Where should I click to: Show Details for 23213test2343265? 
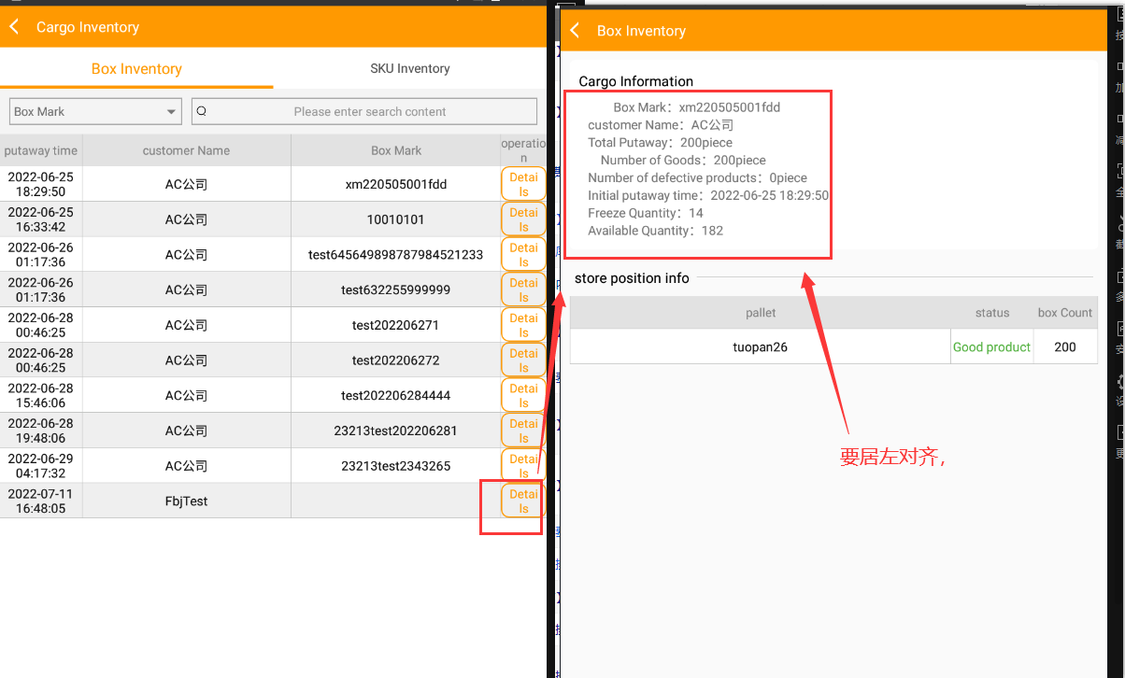523,466
